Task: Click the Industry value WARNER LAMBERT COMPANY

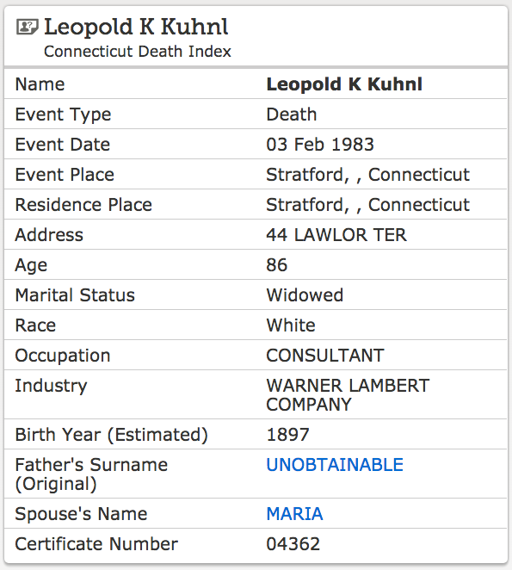Action: pyautogui.click(x=348, y=395)
